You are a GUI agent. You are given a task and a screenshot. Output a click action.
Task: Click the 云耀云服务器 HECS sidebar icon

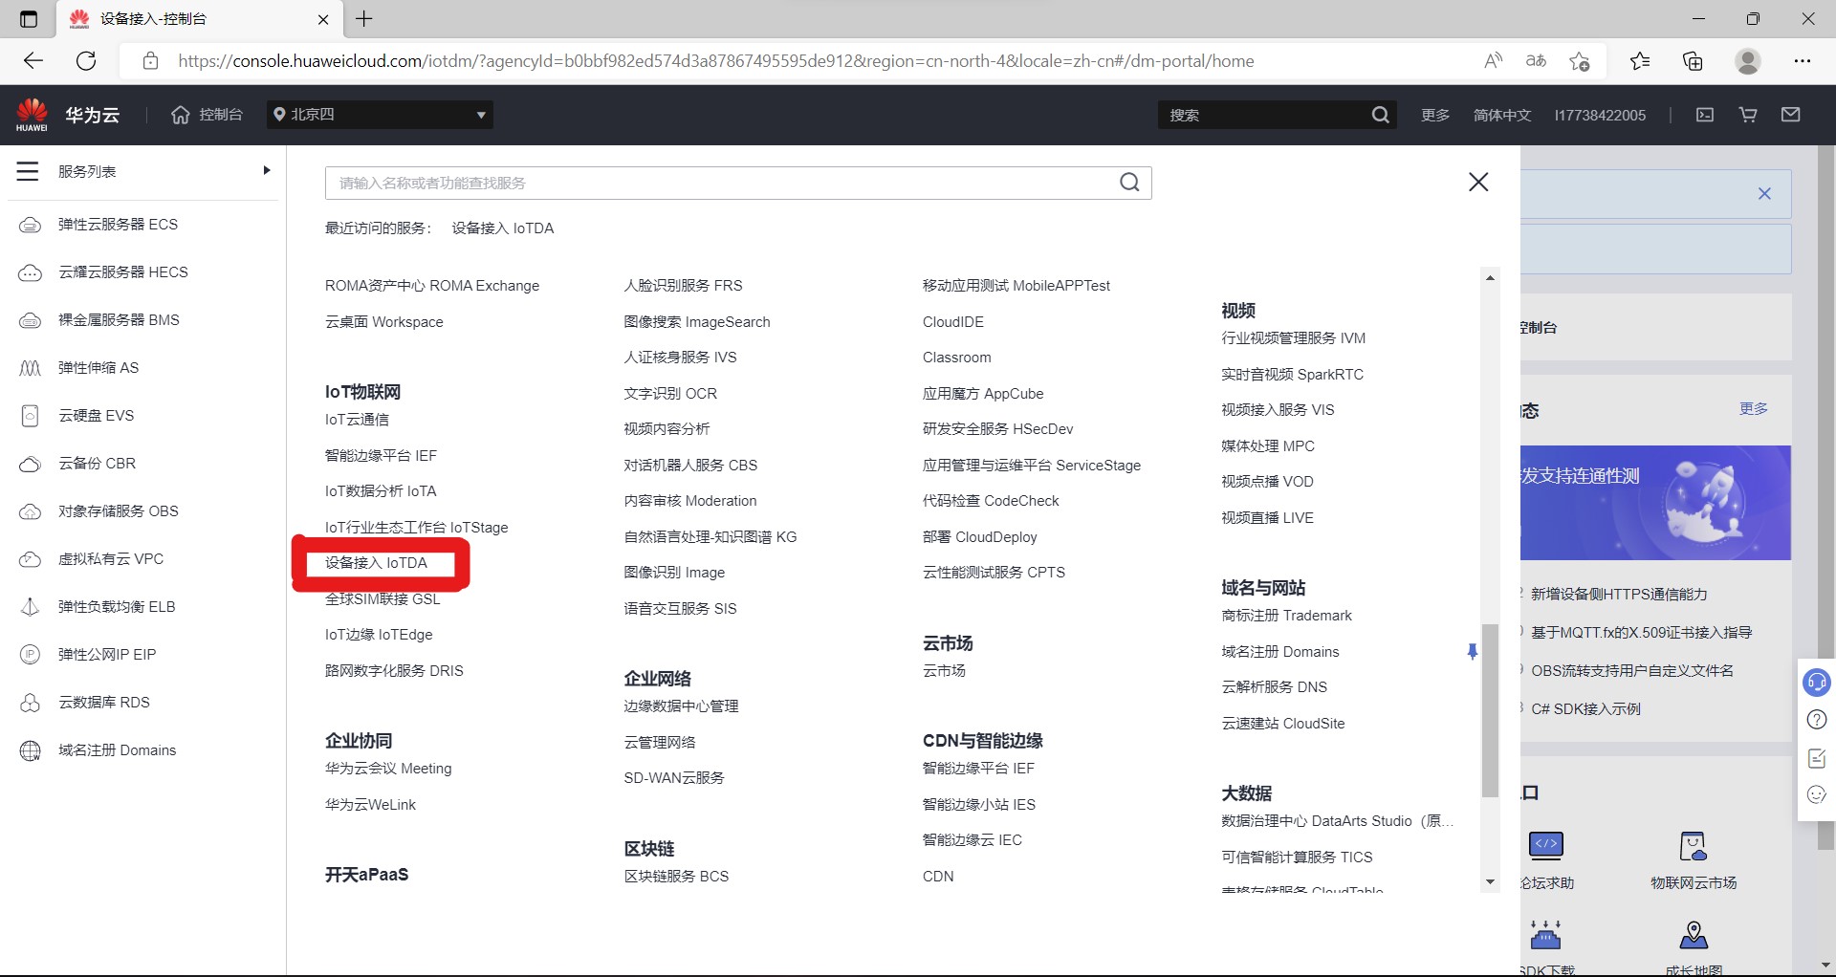[x=31, y=272]
